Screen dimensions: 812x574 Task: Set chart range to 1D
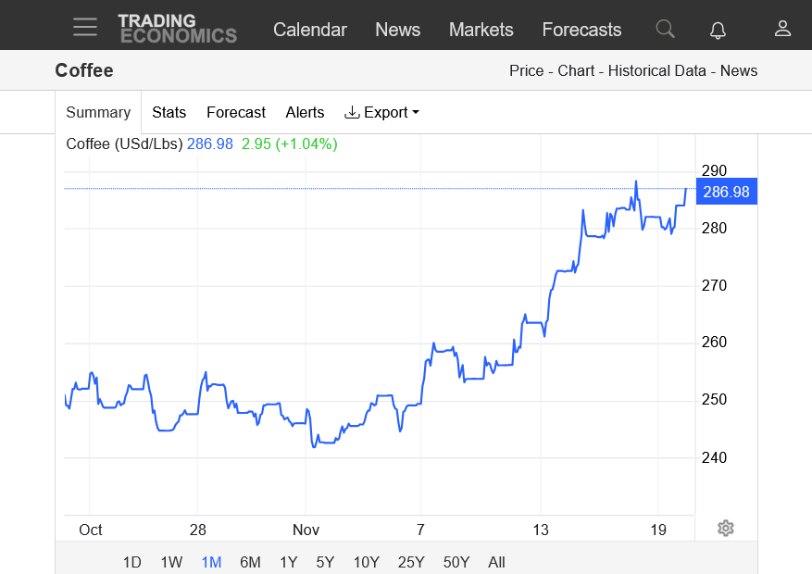(132, 562)
